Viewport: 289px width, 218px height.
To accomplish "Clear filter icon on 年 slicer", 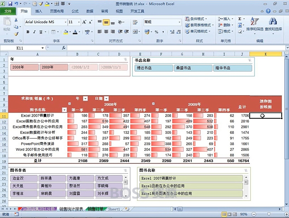I will click(126, 59).
